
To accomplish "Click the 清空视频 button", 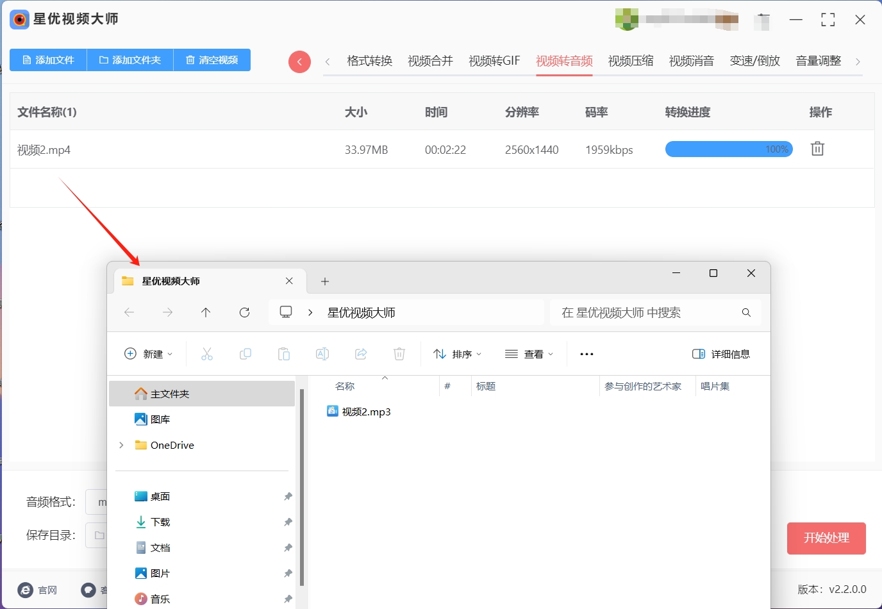I will (212, 60).
